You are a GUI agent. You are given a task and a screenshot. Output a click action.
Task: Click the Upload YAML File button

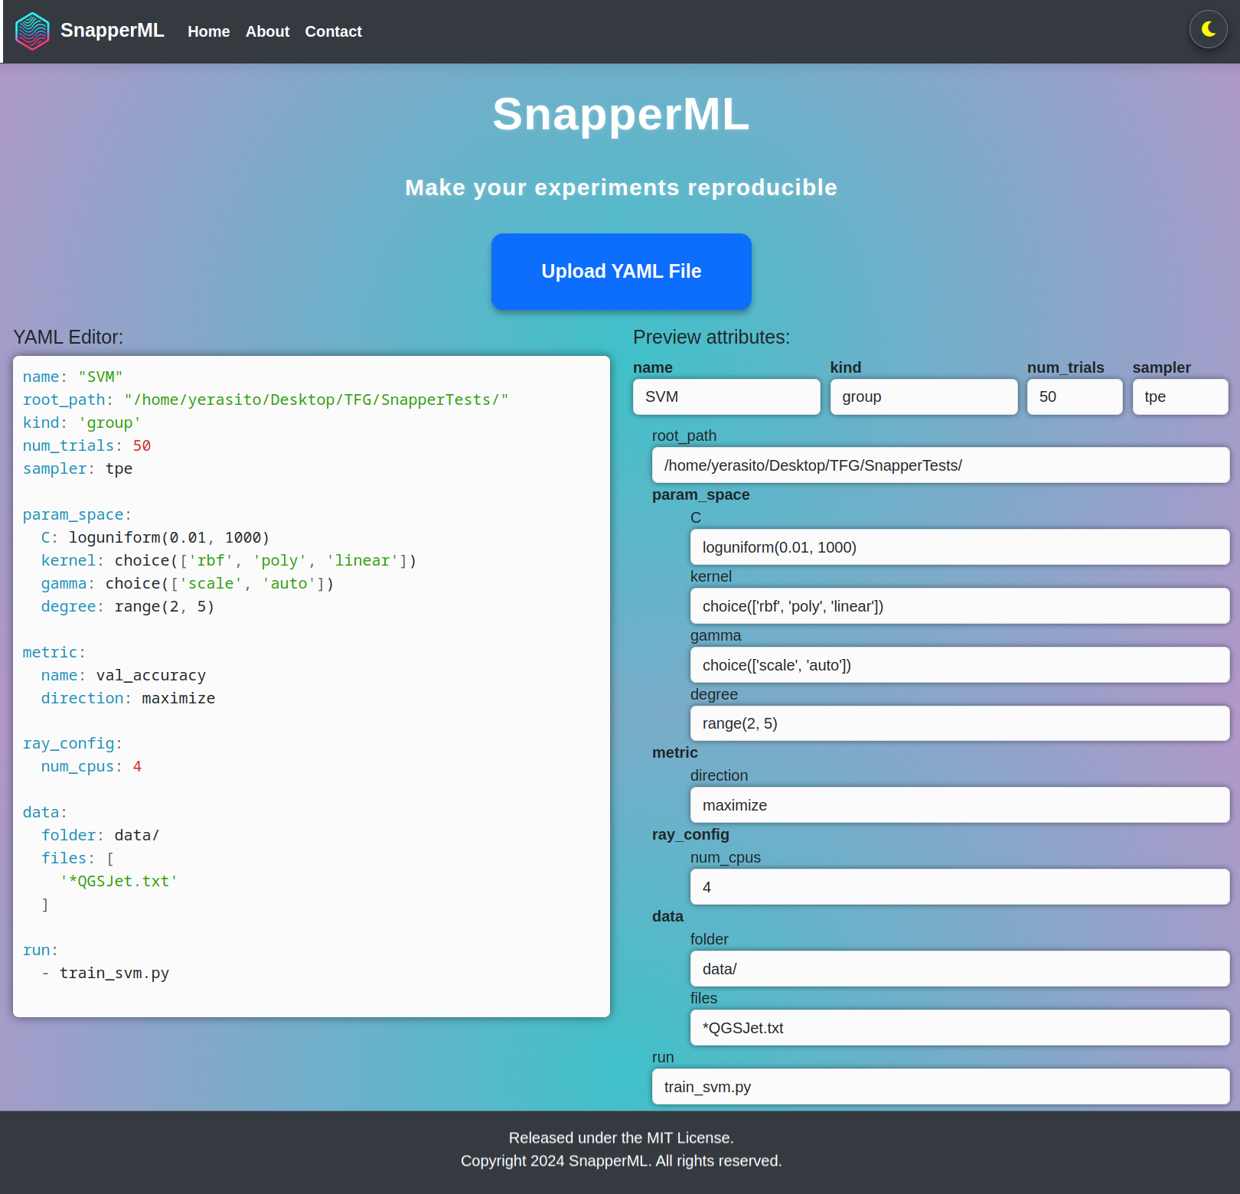(622, 272)
